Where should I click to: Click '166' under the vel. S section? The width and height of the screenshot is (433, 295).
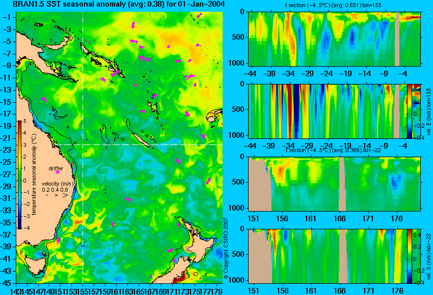tap(340, 290)
